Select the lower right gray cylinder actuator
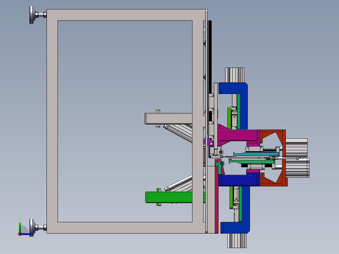339x254 pixels. pos(297,168)
